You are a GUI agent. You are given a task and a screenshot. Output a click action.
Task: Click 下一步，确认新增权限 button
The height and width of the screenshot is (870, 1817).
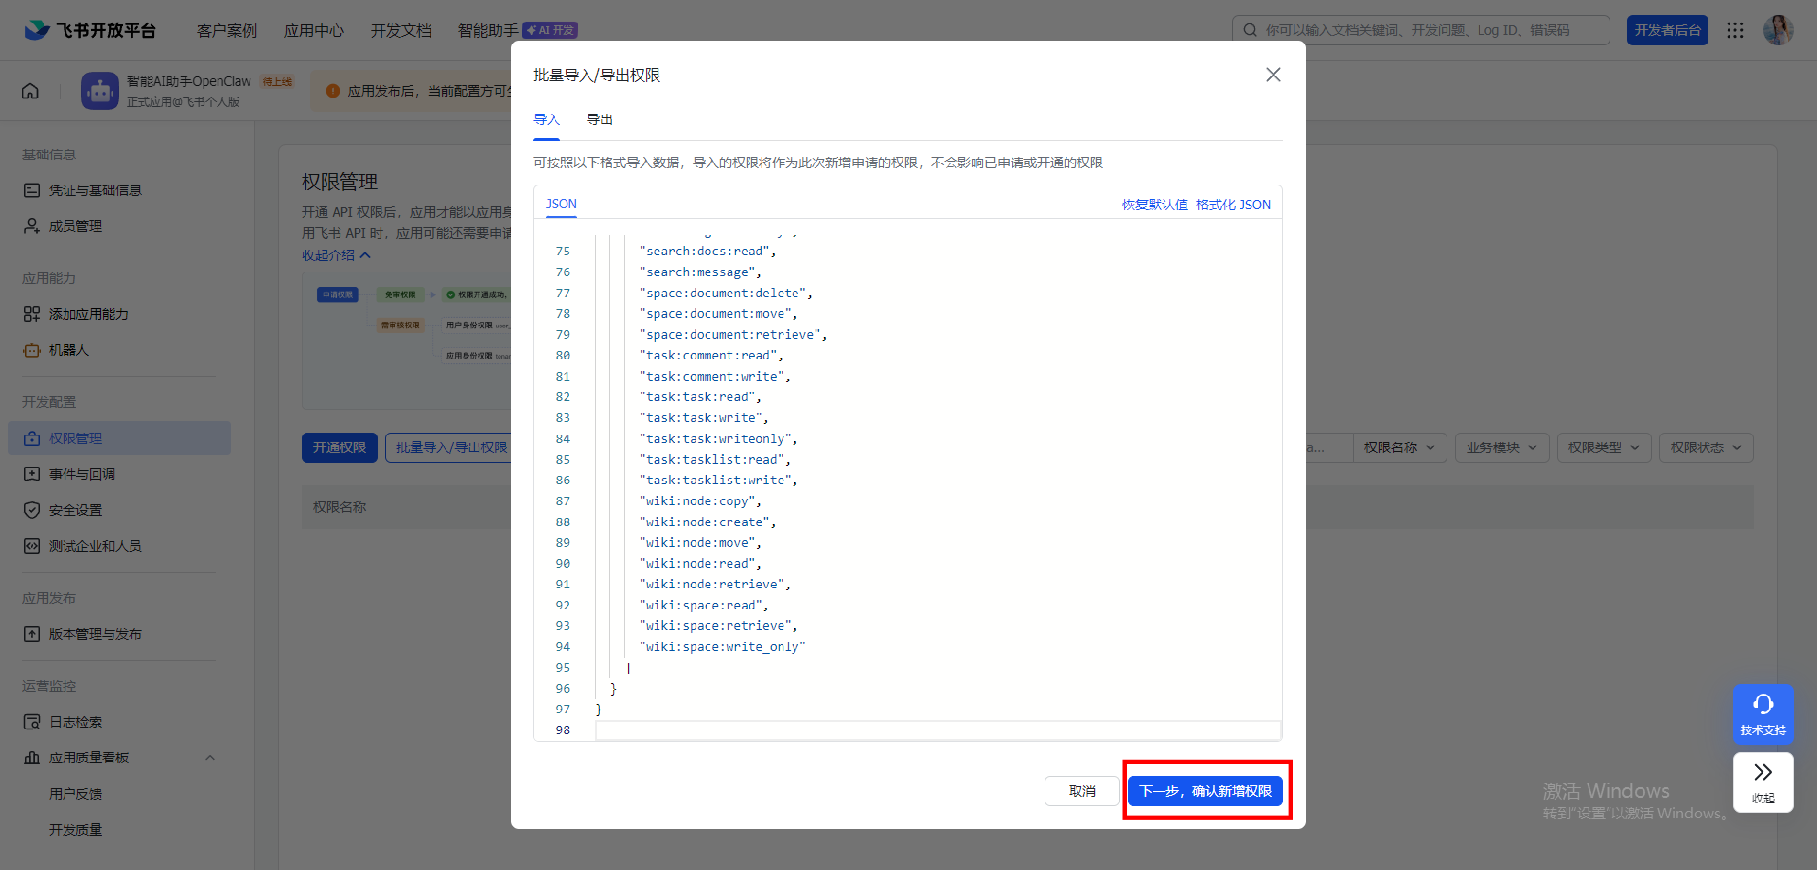pos(1206,790)
